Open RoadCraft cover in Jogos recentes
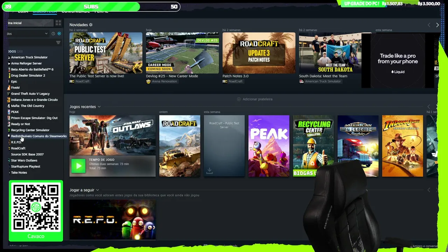Image resolution: width=448 pixels, height=252 pixels. pos(180,146)
